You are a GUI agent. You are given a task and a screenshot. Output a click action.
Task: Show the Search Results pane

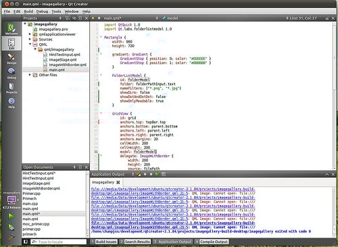tap(135, 242)
